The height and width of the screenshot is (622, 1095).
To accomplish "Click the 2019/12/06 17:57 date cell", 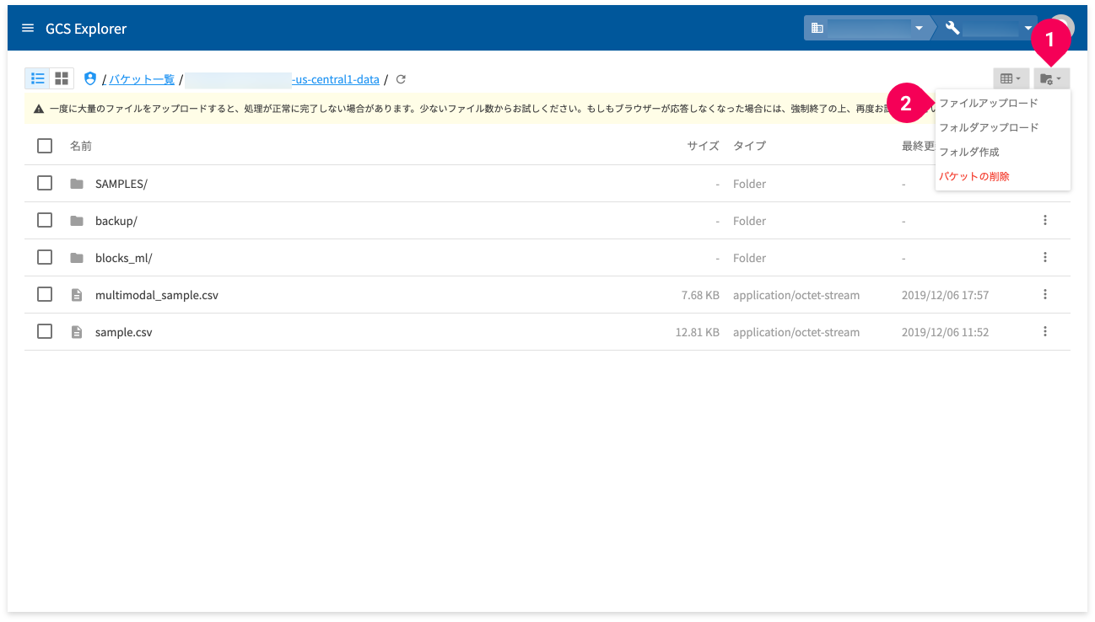I will 945,295.
